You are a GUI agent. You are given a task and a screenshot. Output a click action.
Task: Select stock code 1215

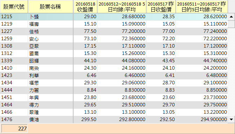tap(7, 16)
